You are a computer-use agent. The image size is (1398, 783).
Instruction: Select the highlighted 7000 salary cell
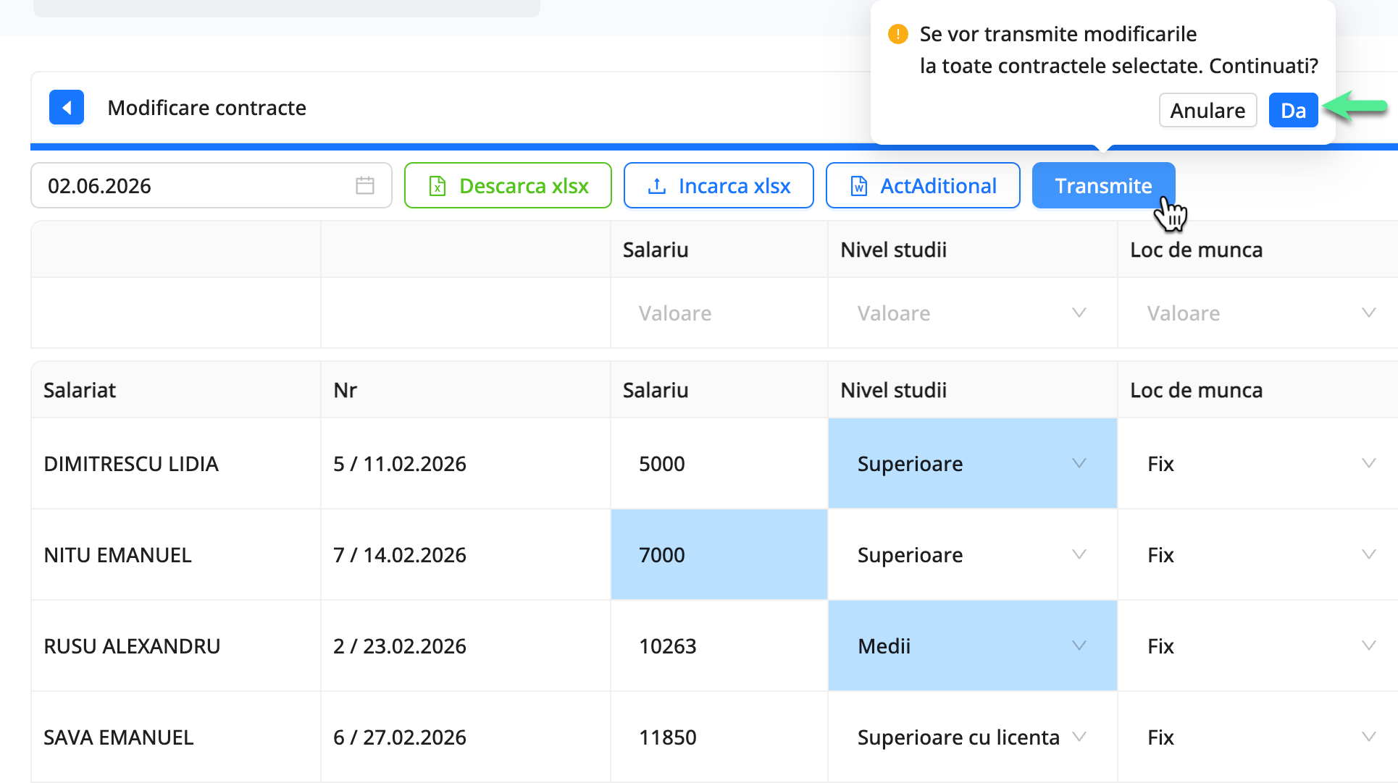[x=719, y=554]
